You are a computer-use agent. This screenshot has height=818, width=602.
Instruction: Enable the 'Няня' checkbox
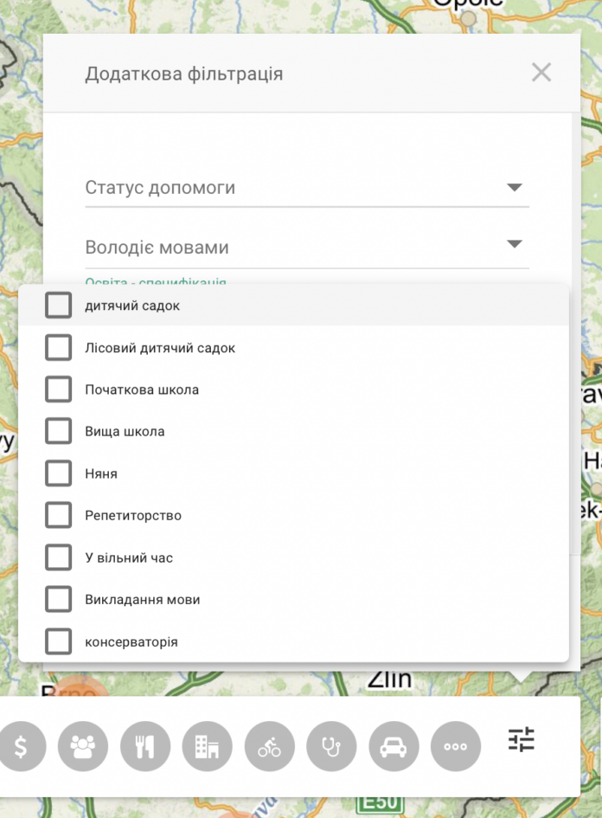pyautogui.click(x=58, y=473)
